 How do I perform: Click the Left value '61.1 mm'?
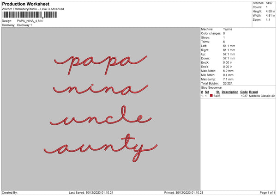click(x=229, y=46)
